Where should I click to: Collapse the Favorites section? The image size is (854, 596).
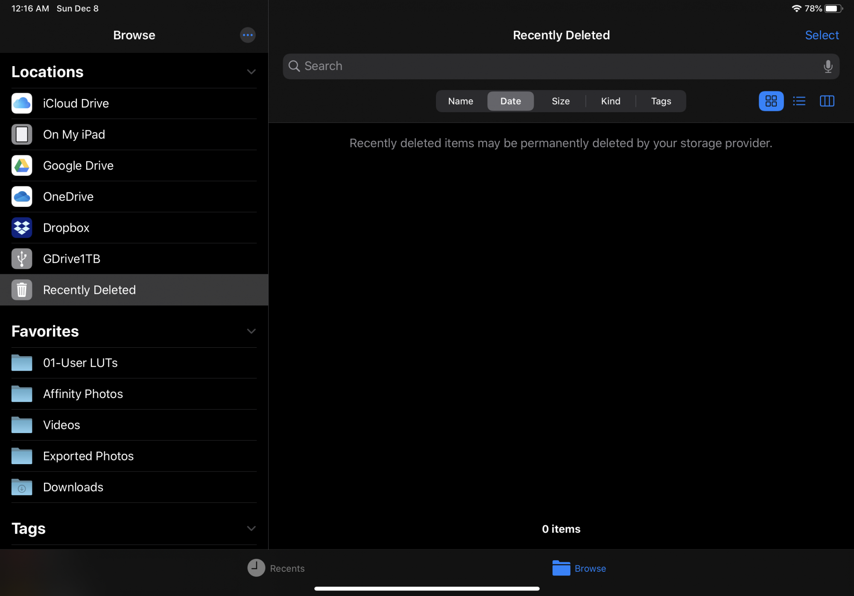coord(251,331)
